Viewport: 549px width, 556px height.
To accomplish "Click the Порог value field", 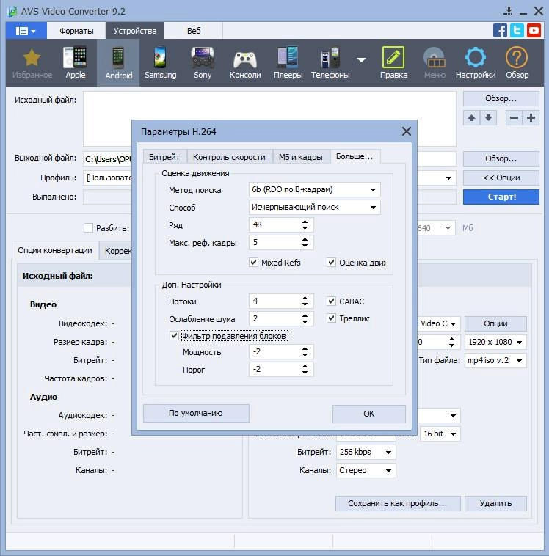I will coord(274,369).
